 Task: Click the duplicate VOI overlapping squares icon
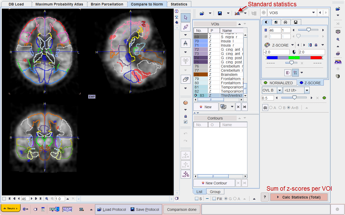[x=224, y=107]
